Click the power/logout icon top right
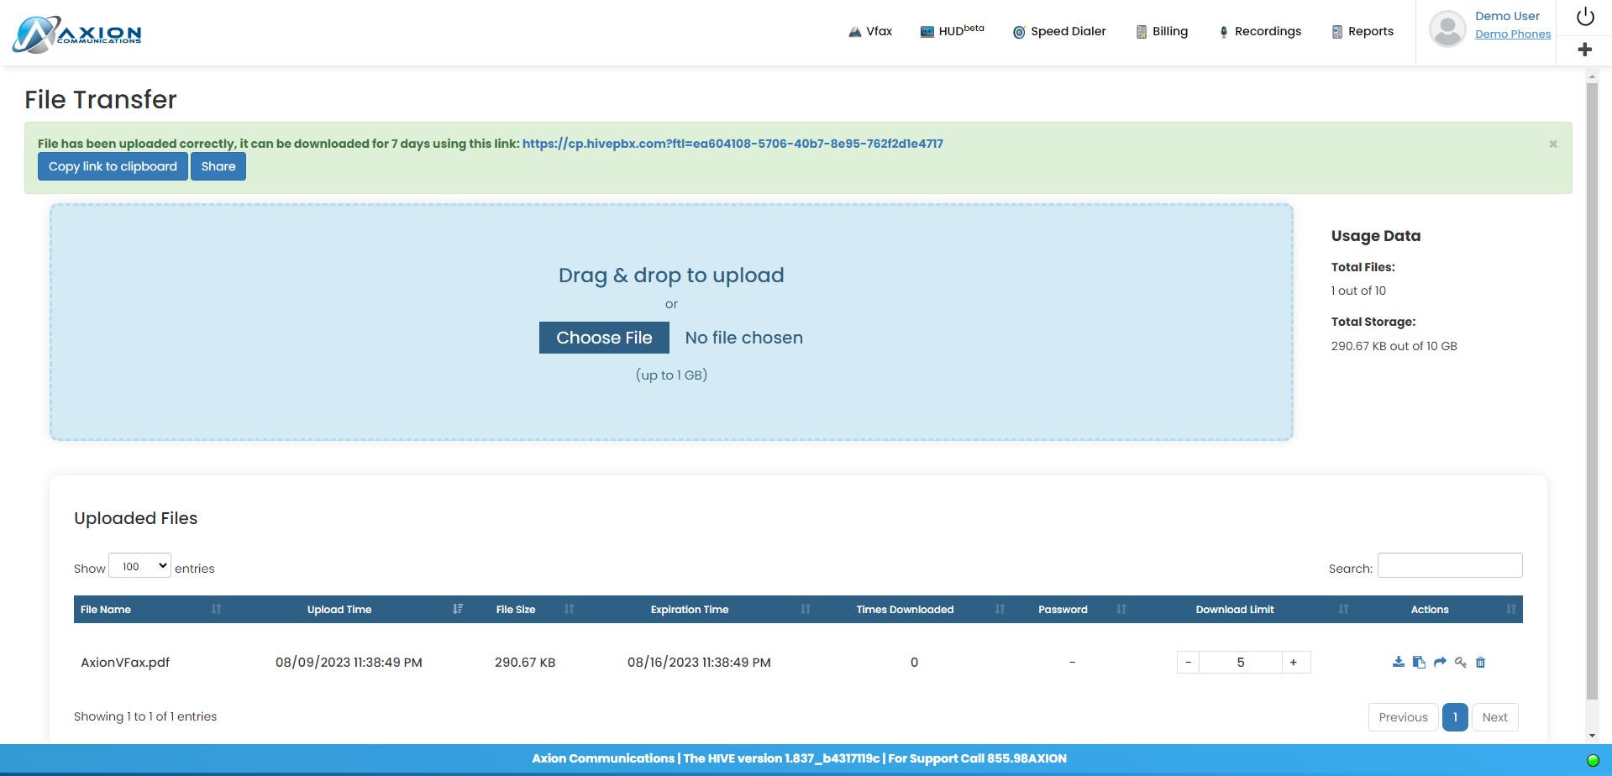This screenshot has width=1612, height=776. point(1584,15)
